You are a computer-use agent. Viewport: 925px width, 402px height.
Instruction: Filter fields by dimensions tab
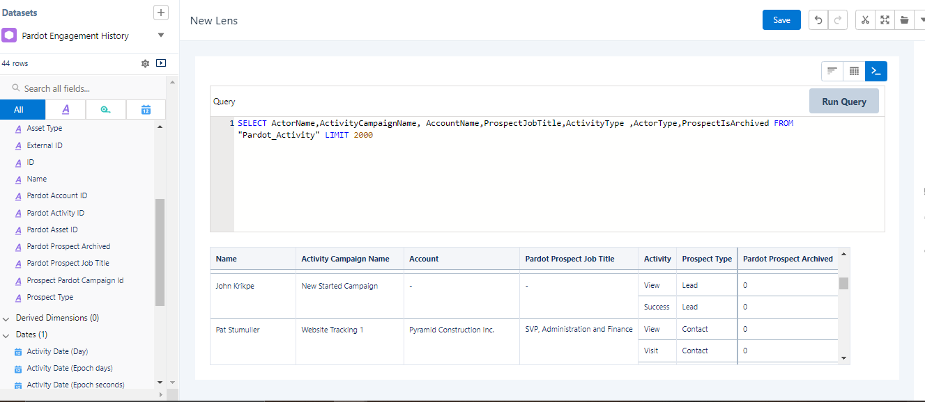[66, 109]
